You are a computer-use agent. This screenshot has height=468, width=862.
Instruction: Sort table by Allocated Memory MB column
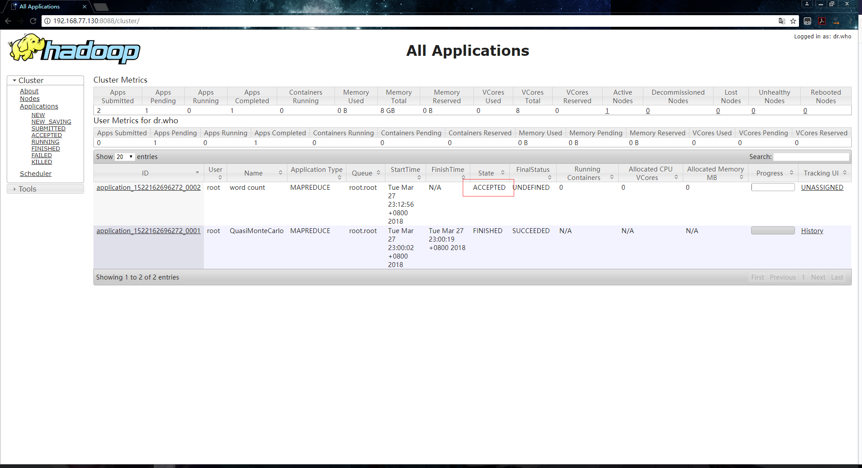715,173
